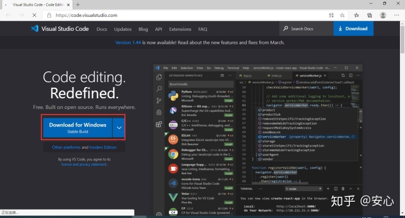The height and width of the screenshot is (218, 405).
Task: Open the API menu item
Action: [159, 29]
